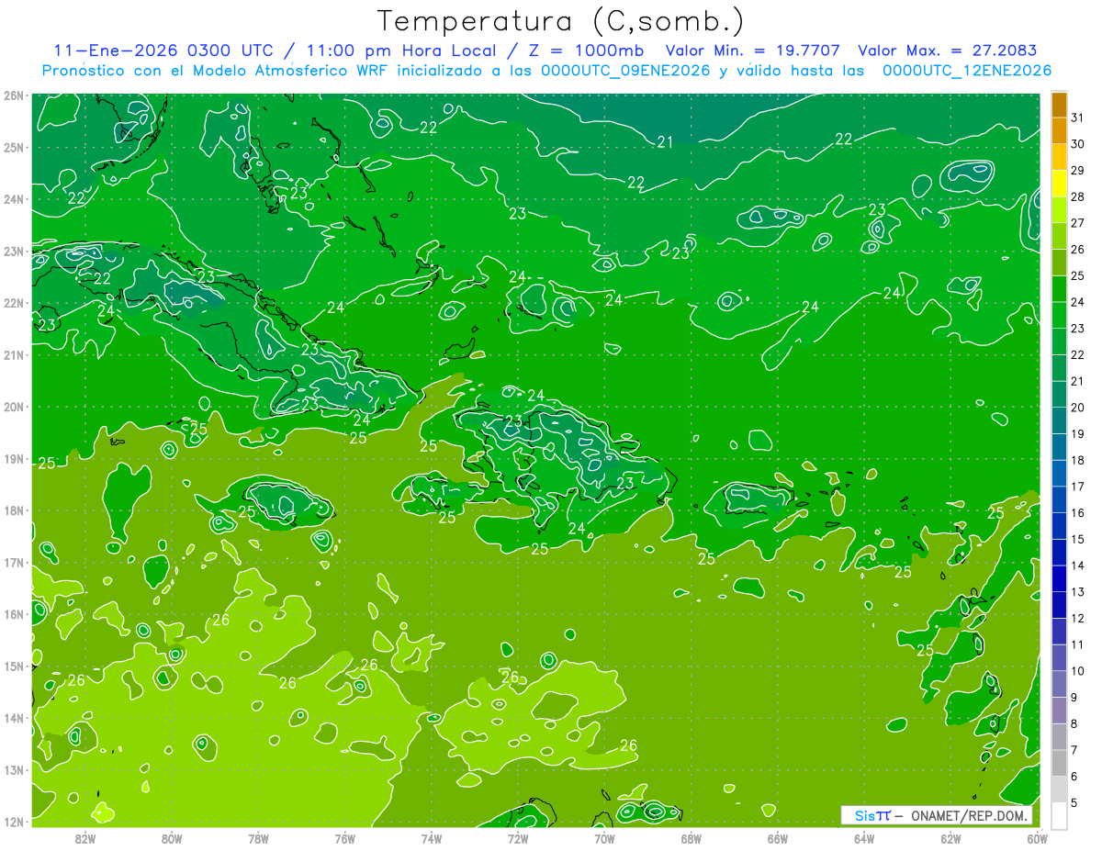Click the latitude axis label "17N"

click(x=13, y=563)
